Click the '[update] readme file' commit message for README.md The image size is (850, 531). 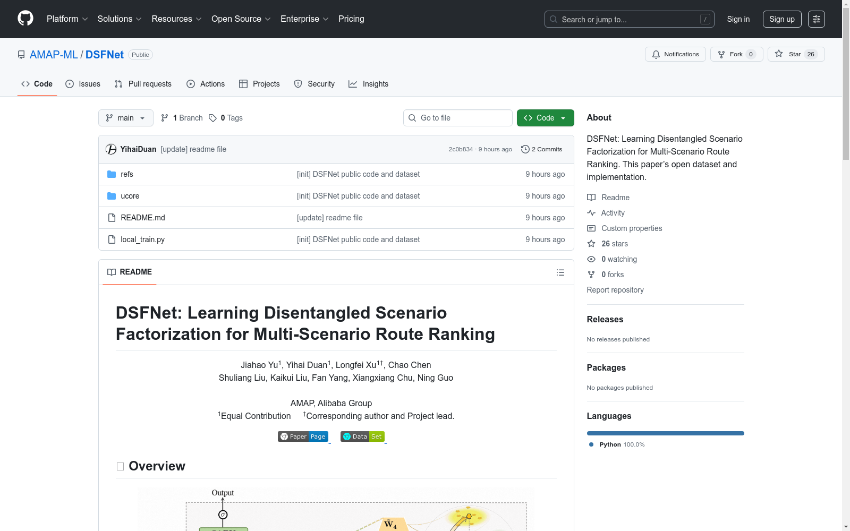point(330,218)
